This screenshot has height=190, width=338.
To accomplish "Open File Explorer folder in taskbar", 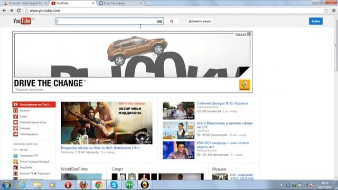I will coord(37,185).
